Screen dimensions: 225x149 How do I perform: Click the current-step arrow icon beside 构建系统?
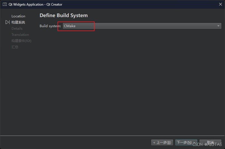8,22
